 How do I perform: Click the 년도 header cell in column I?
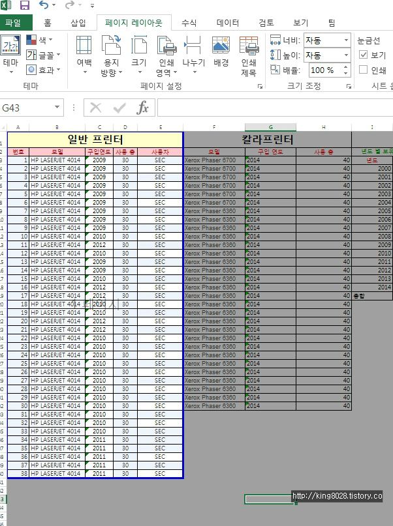372,160
